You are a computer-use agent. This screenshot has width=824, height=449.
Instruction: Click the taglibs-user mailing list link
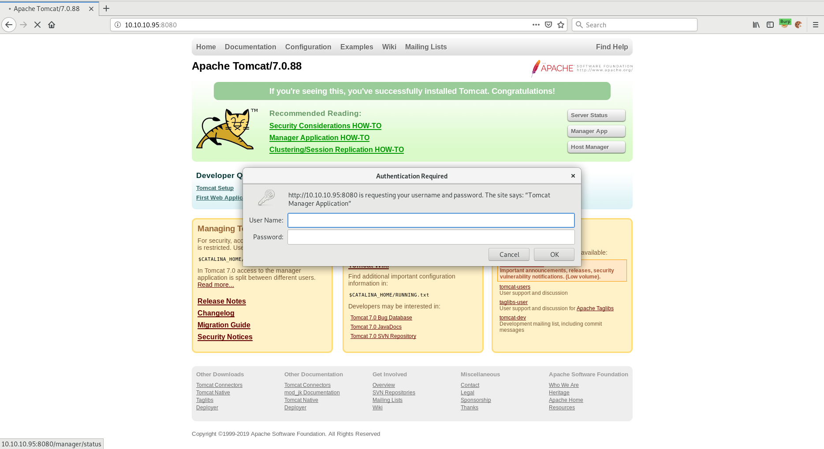pyautogui.click(x=513, y=302)
